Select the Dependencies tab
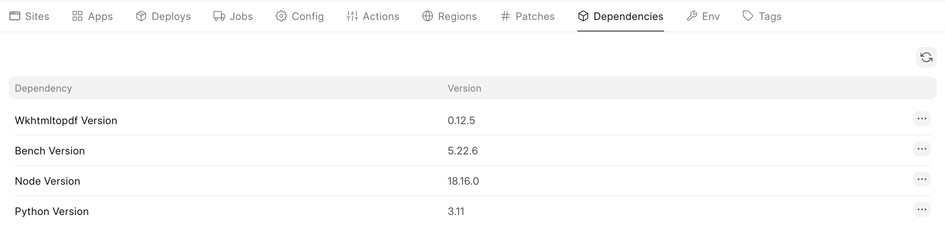 pyautogui.click(x=620, y=16)
